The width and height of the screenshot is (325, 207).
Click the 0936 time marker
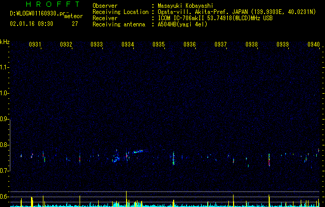coord(190,45)
